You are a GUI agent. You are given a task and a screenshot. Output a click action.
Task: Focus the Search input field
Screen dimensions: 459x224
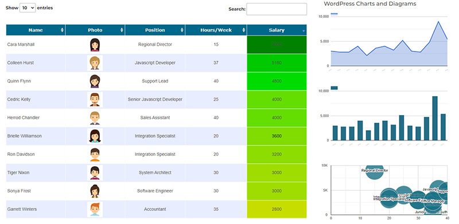[277, 9]
